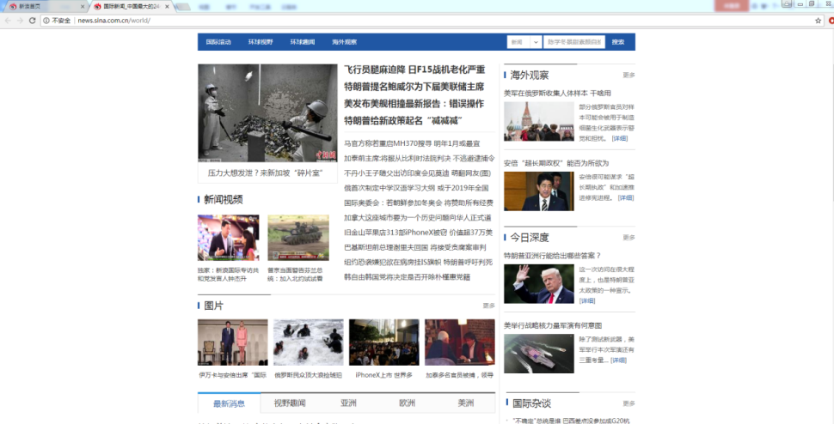This screenshot has width=834, height=424.
Task: Open photo 俄罗斯民众顶大浪捡琥珀
Action: [x=308, y=342]
